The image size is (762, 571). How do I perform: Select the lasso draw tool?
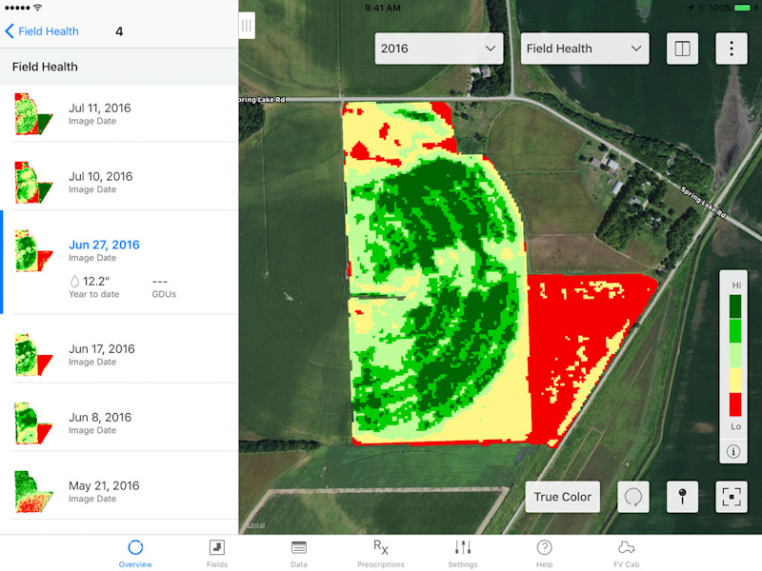click(633, 497)
